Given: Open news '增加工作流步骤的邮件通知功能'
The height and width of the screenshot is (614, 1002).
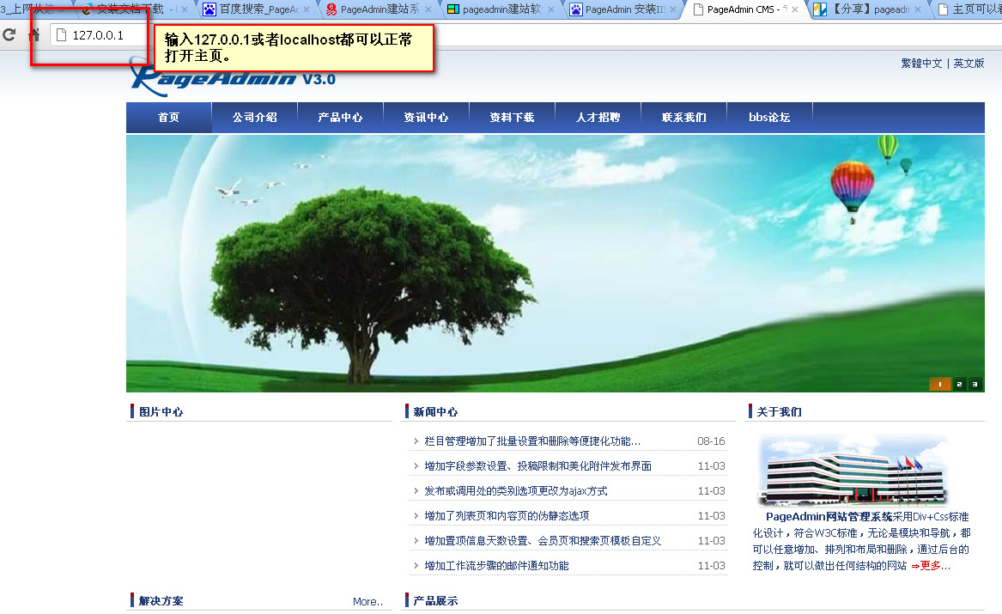Looking at the screenshot, I should click(496, 566).
